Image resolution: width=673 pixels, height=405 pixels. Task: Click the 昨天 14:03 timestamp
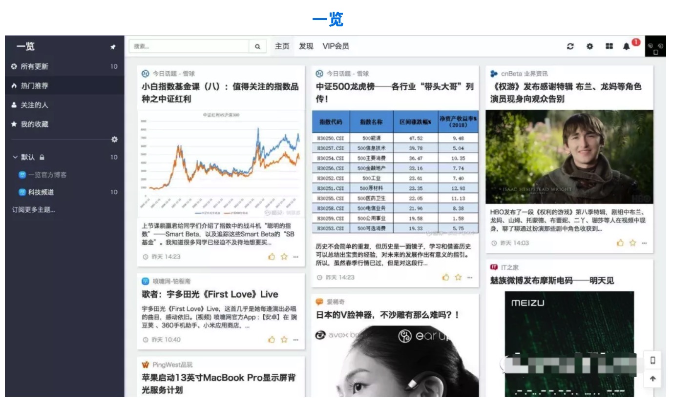(x=514, y=243)
